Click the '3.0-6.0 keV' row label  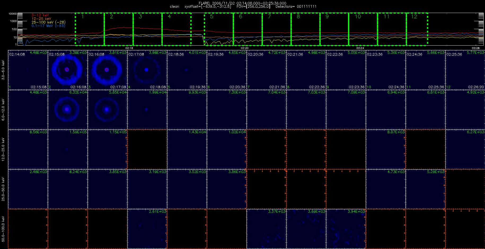point(3,70)
